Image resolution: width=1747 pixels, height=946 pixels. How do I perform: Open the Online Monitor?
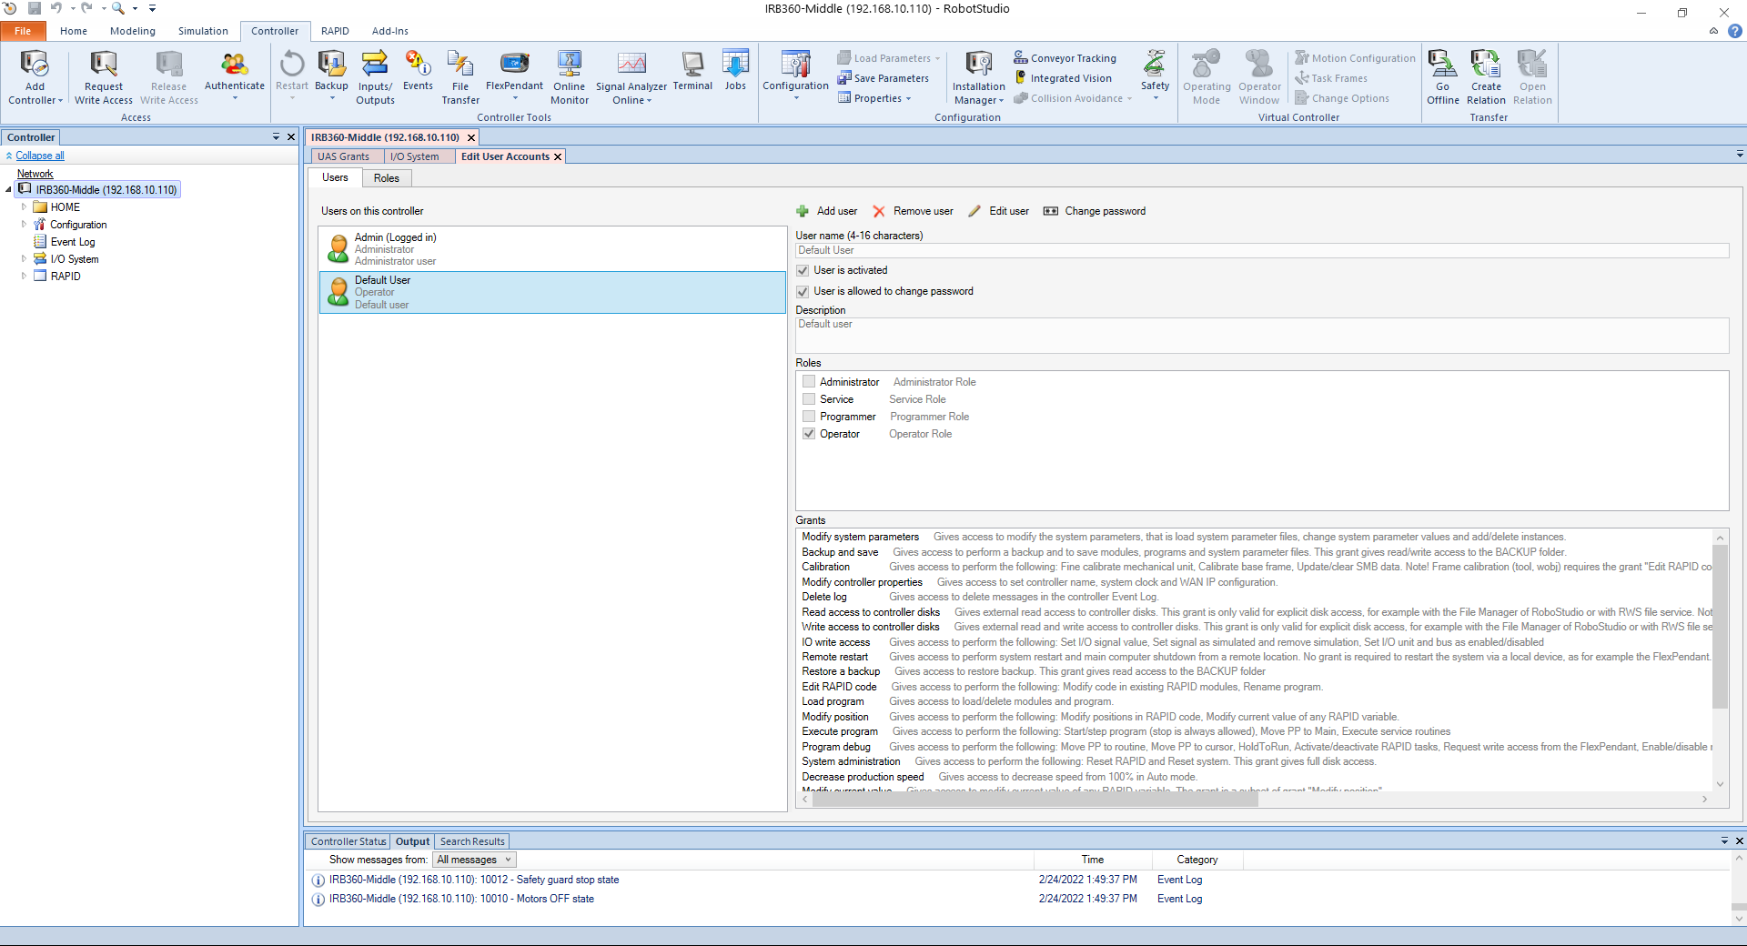click(570, 76)
